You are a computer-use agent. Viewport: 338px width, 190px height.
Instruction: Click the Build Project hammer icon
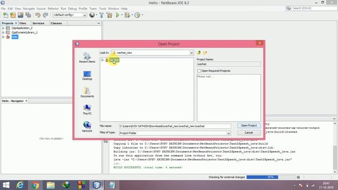click(x=101, y=15)
